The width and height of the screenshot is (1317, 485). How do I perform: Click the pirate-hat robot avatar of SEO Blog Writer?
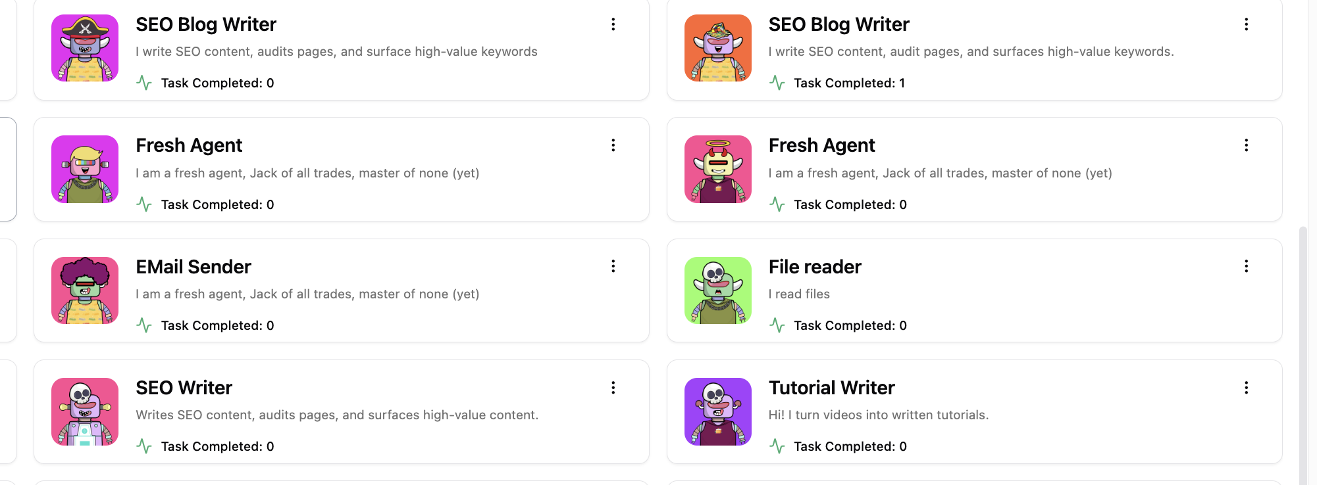coord(84,48)
